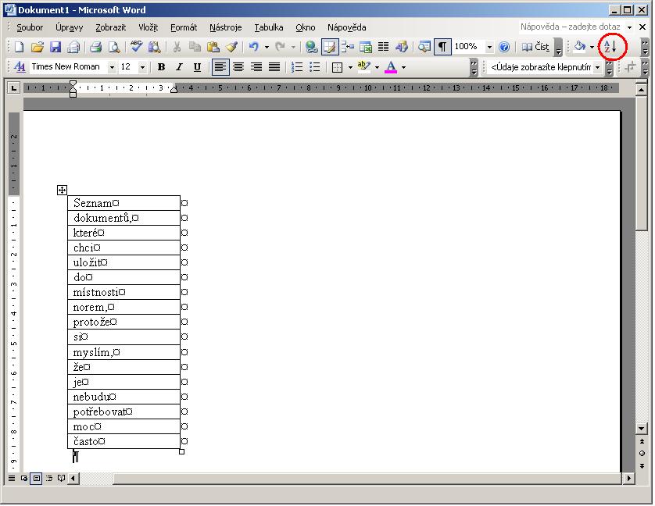Select center text alignment button
This screenshot has width=655, height=506.
coord(238,67)
